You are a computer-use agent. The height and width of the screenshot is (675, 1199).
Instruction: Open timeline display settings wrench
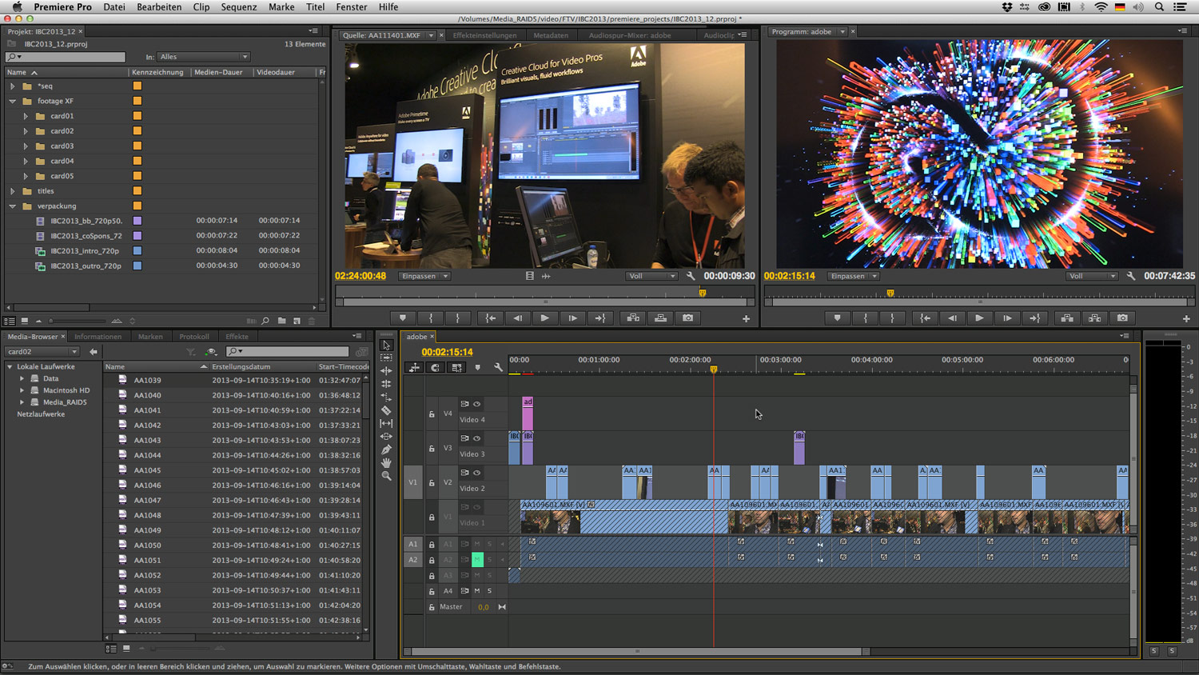point(498,368)
